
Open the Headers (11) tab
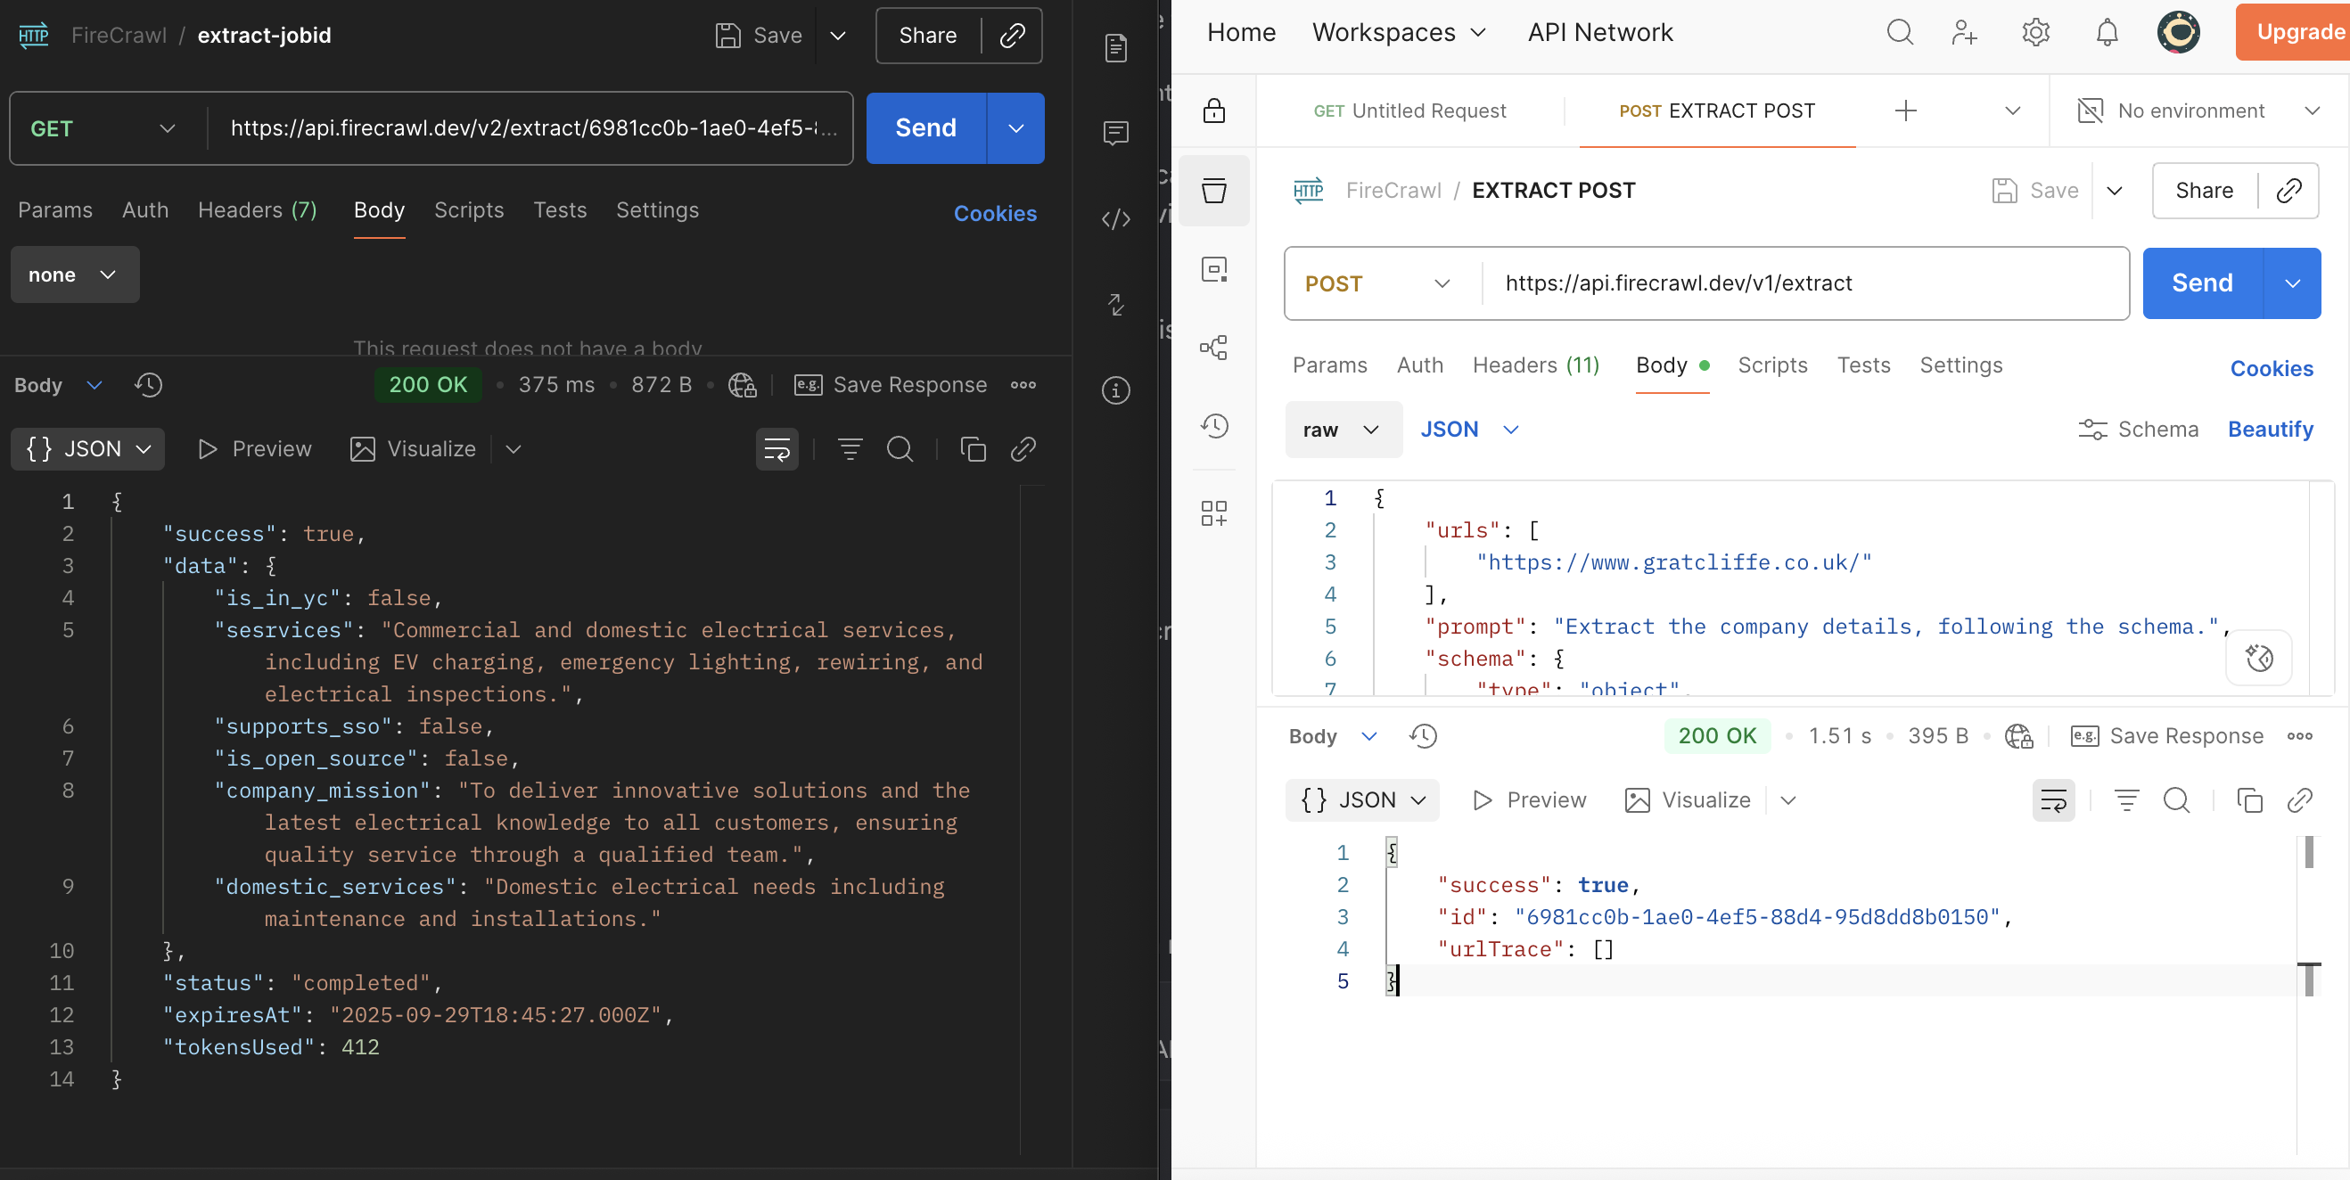coord(1535,365)
